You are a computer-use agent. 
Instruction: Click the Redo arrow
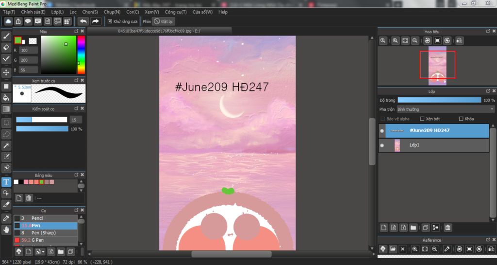[95, 21]
